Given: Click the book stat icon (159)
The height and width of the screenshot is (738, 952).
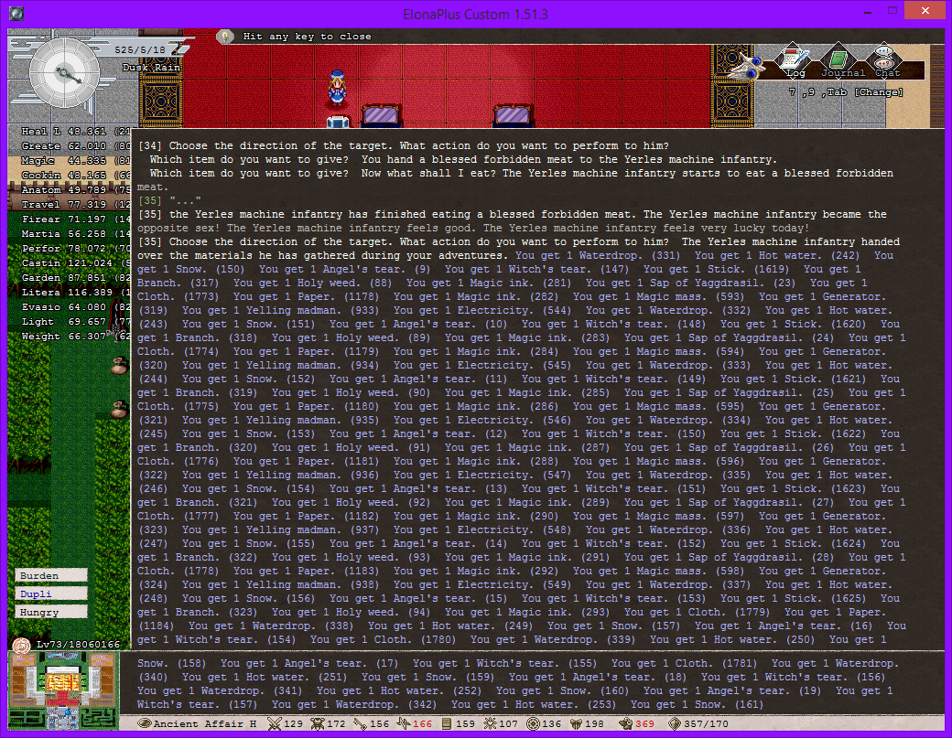Looking at the screenshot, I should (447, 722).
